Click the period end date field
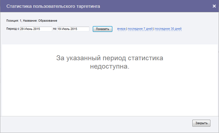 [x=73, y=29]
